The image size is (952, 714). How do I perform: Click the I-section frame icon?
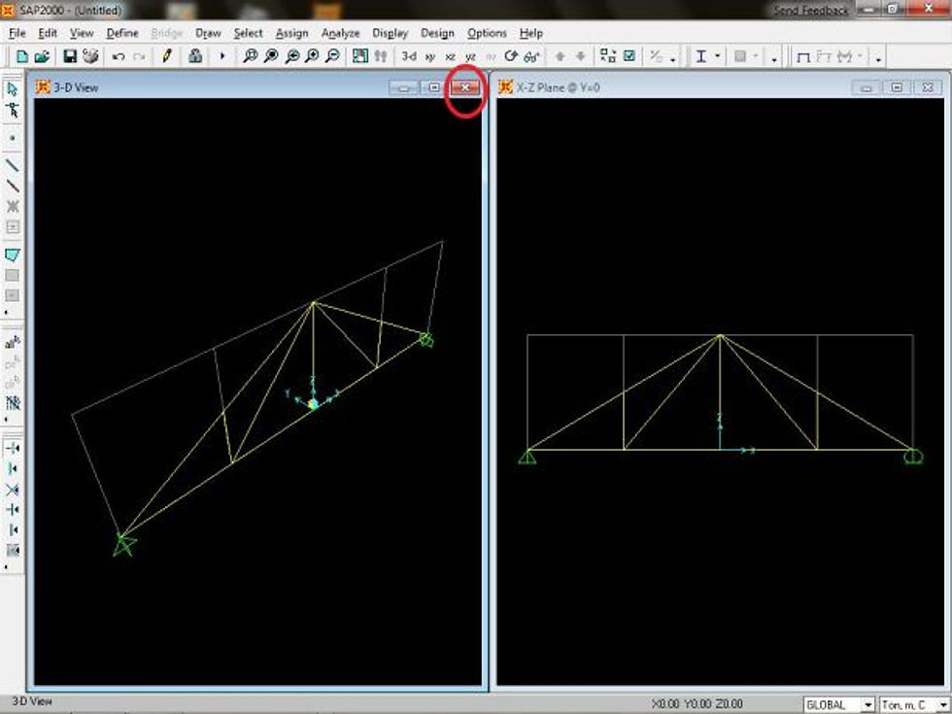point(701,56)
